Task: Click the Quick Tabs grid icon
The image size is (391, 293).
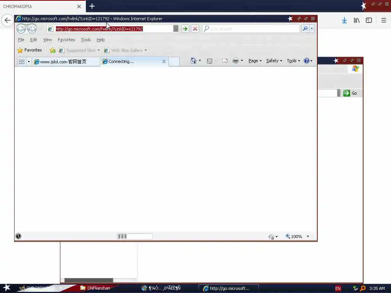Action: point(21,61)
